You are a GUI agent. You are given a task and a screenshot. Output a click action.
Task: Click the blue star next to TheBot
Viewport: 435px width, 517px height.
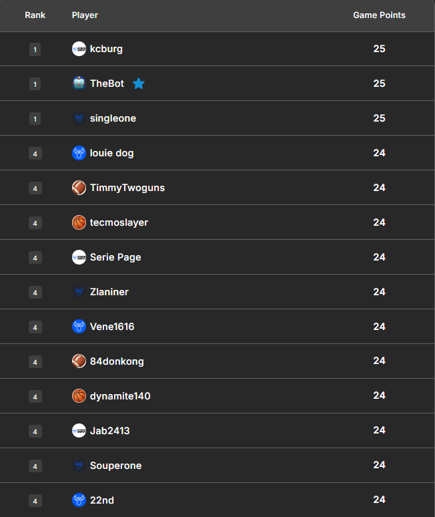(138, 83)
